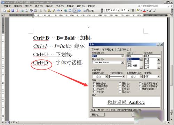174x125 pixels.
Task: Click the Print icon in toolbar
Action: pyautogui.click(x=22, y=11)
